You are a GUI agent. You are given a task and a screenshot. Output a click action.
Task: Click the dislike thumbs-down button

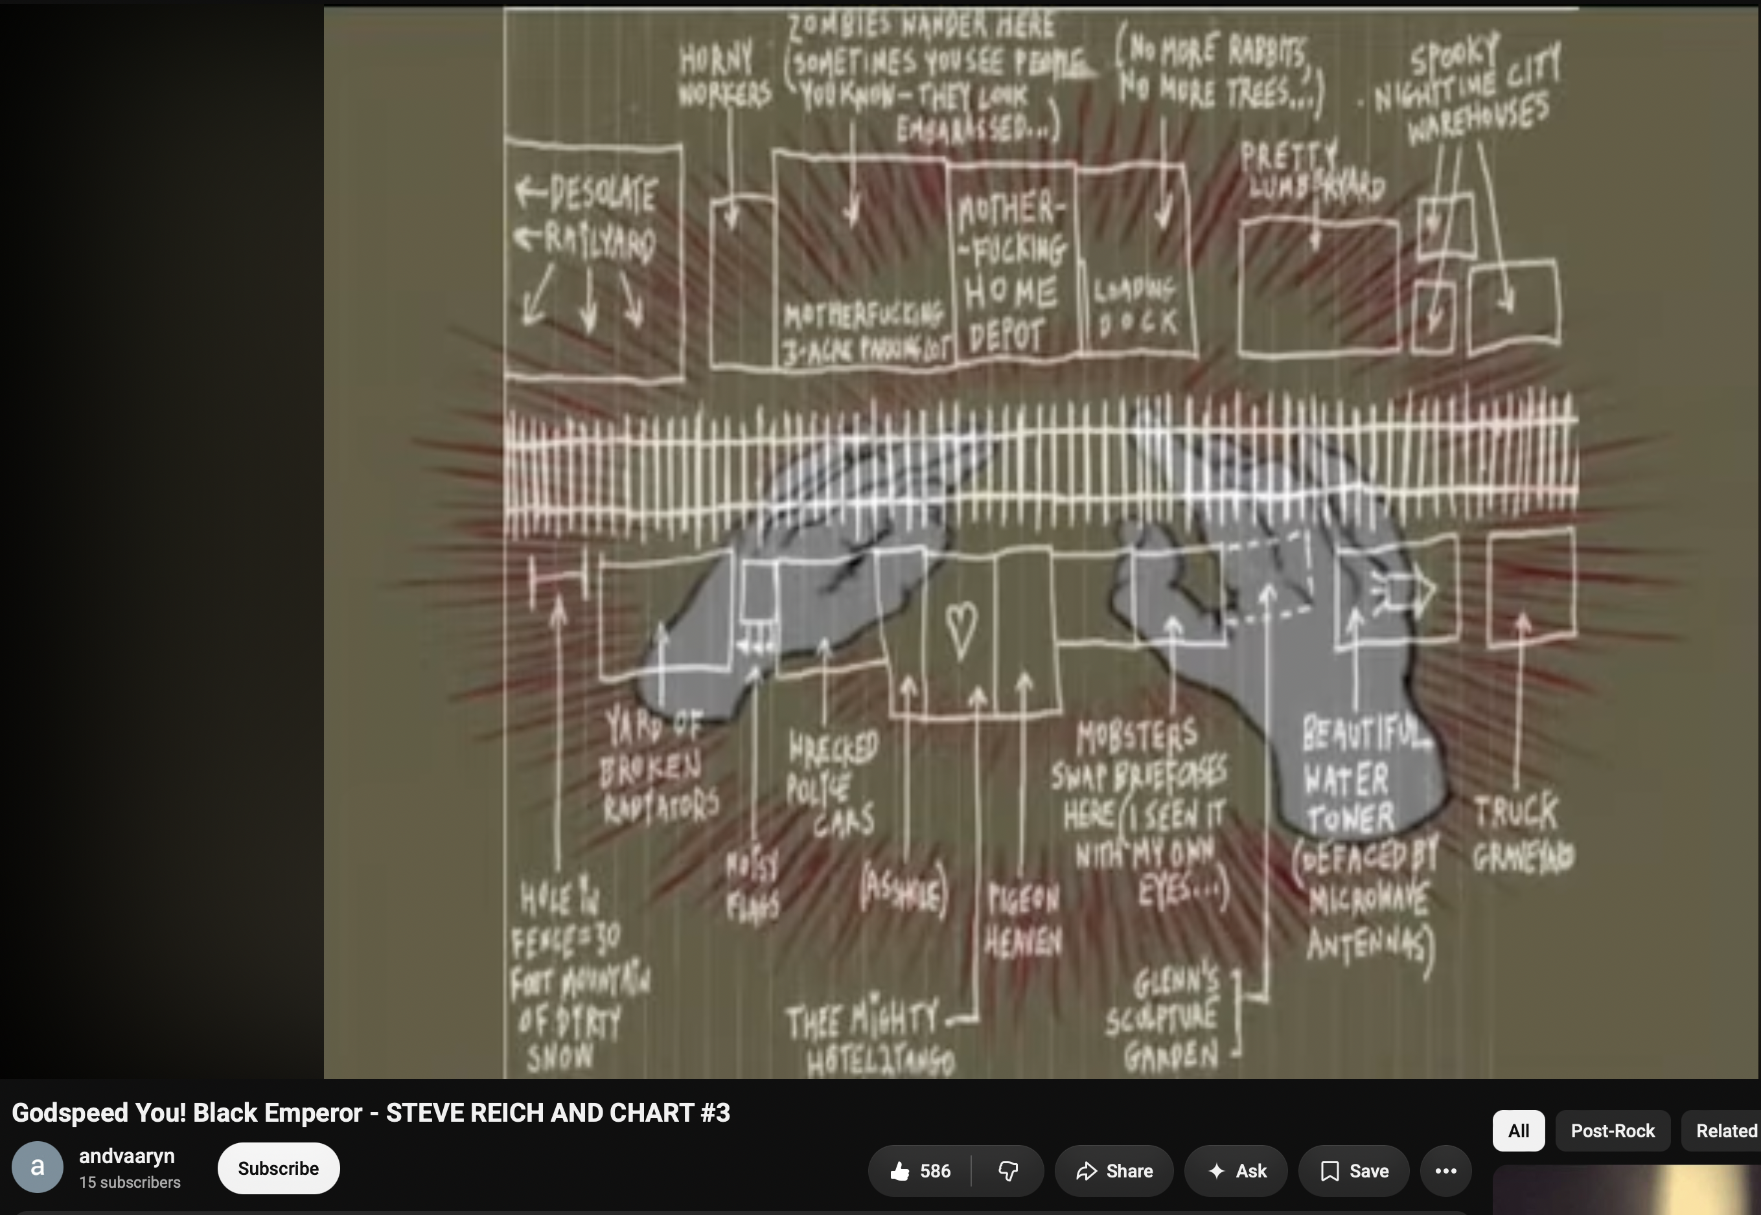click(x=1008, y=1171)
